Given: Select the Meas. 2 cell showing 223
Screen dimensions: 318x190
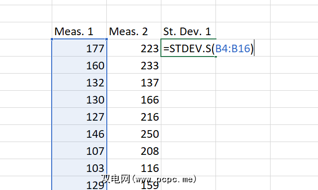Looking at the screenshot, I should 133,48.
